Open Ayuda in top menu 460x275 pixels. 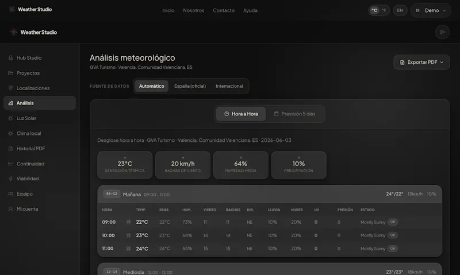[250, 10]
